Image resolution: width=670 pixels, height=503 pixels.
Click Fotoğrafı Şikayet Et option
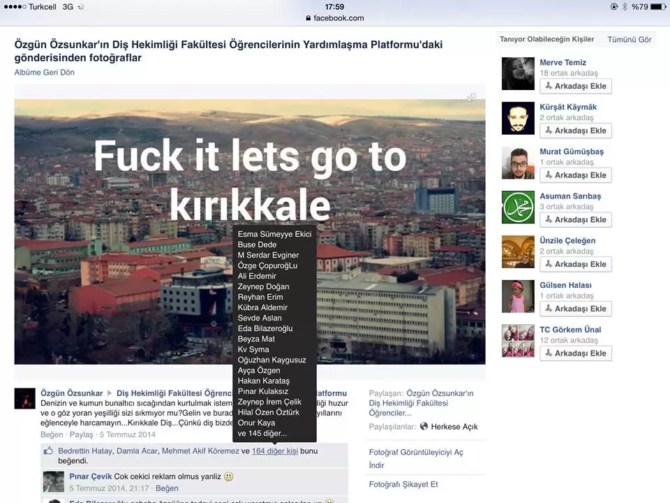click(403, 484)
